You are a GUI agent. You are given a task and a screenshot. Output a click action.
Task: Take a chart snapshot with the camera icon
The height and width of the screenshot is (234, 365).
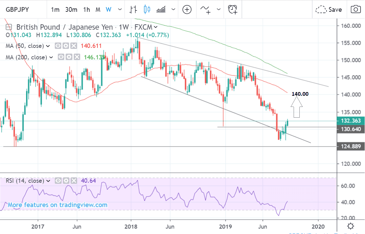[355, 9]
